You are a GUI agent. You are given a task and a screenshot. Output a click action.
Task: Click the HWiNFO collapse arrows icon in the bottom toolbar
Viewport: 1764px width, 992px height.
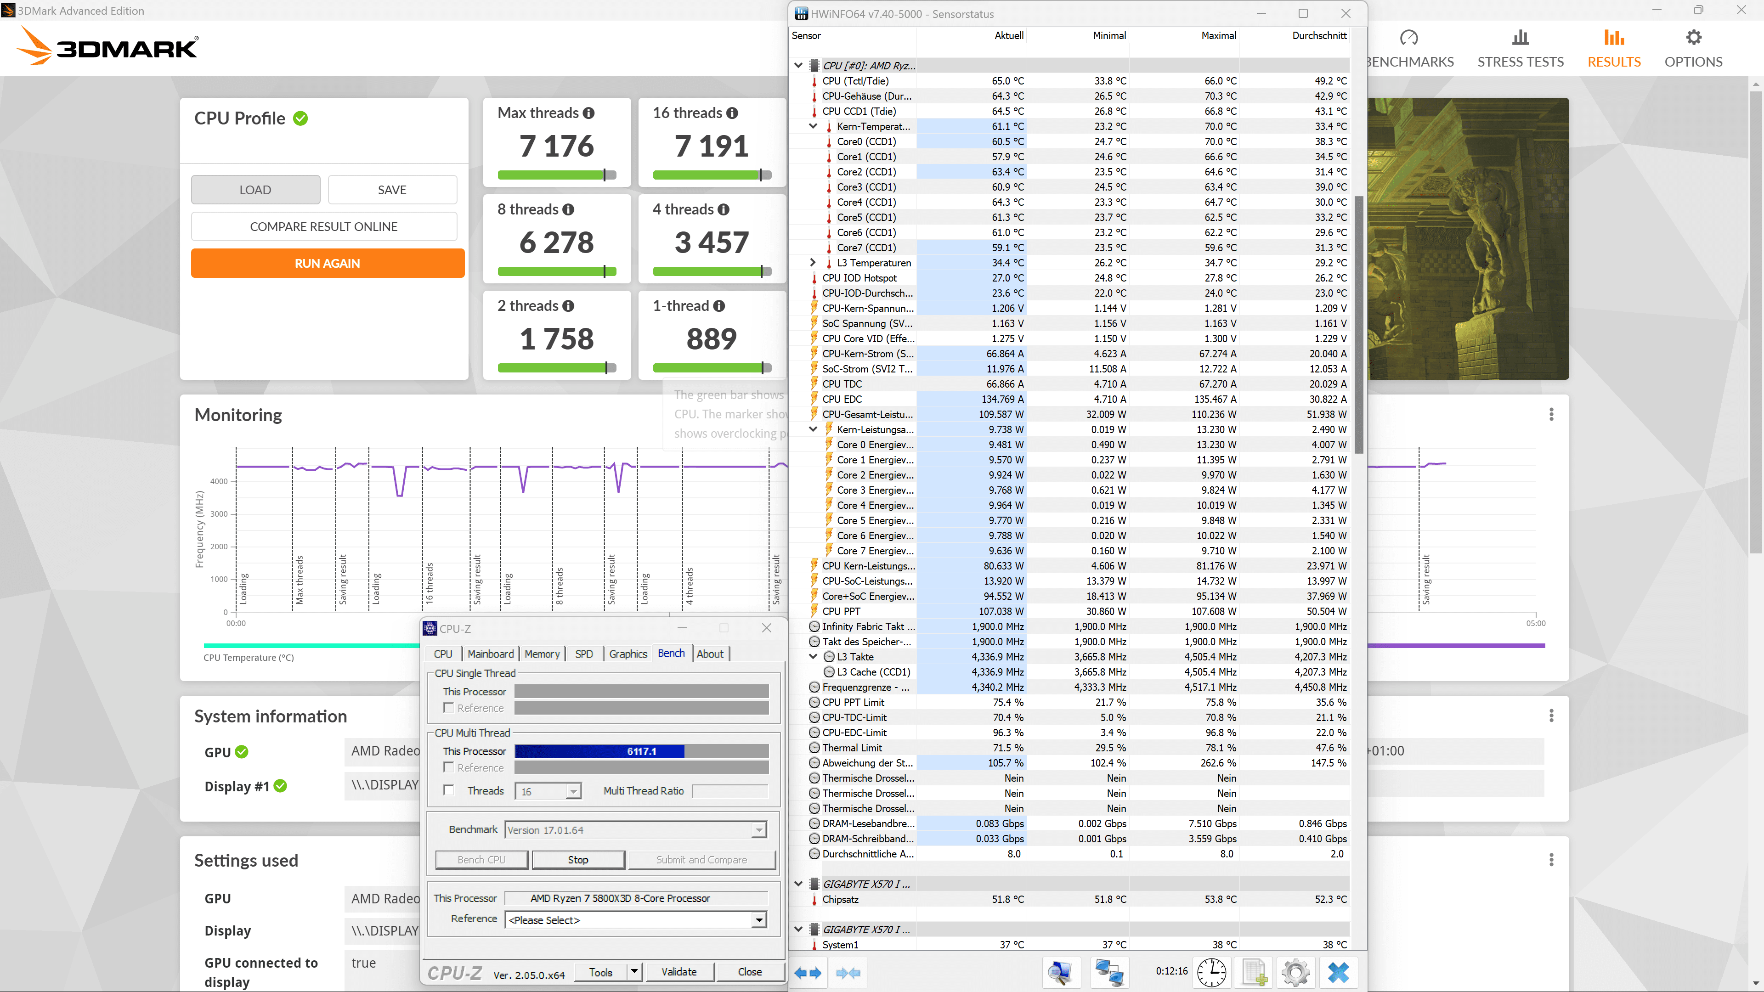point(848,973)
